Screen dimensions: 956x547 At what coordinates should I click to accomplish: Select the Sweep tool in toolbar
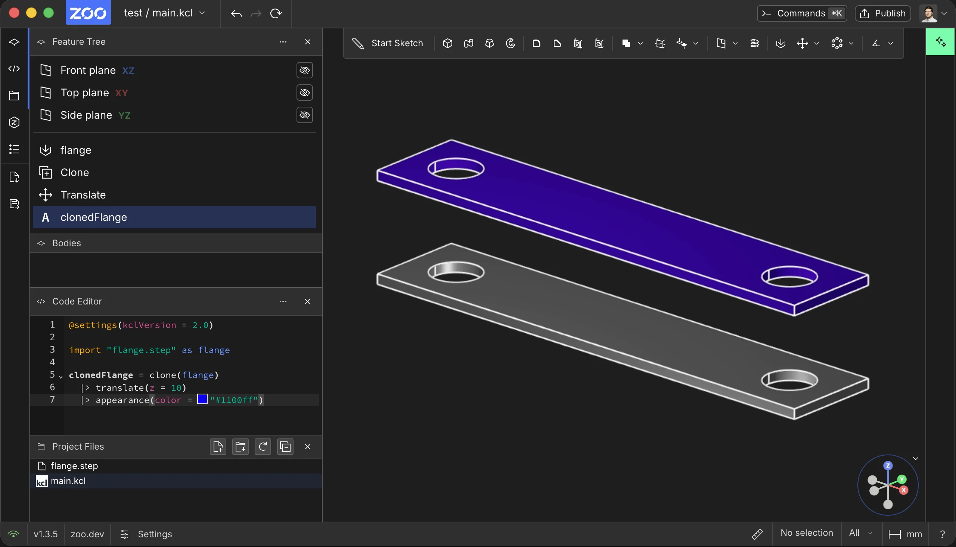468,43
